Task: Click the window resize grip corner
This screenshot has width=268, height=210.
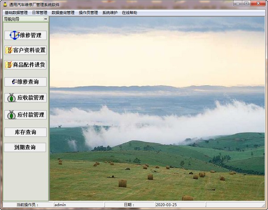Action: pyautogui.click(x=264, y=205)
